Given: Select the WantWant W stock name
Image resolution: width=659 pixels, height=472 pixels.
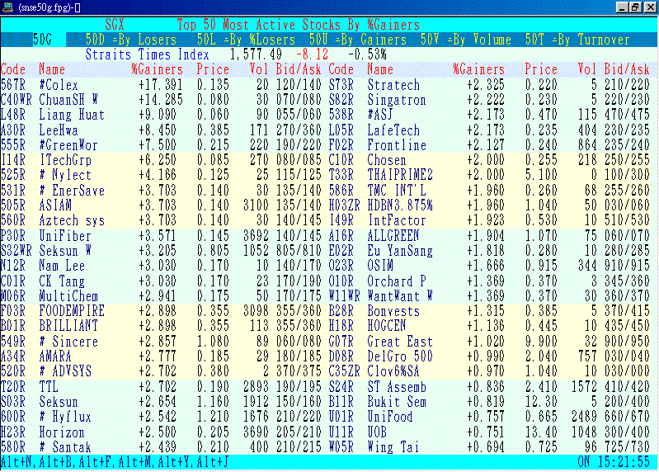Looking at the screenshot, I should [x=400, y=296].
